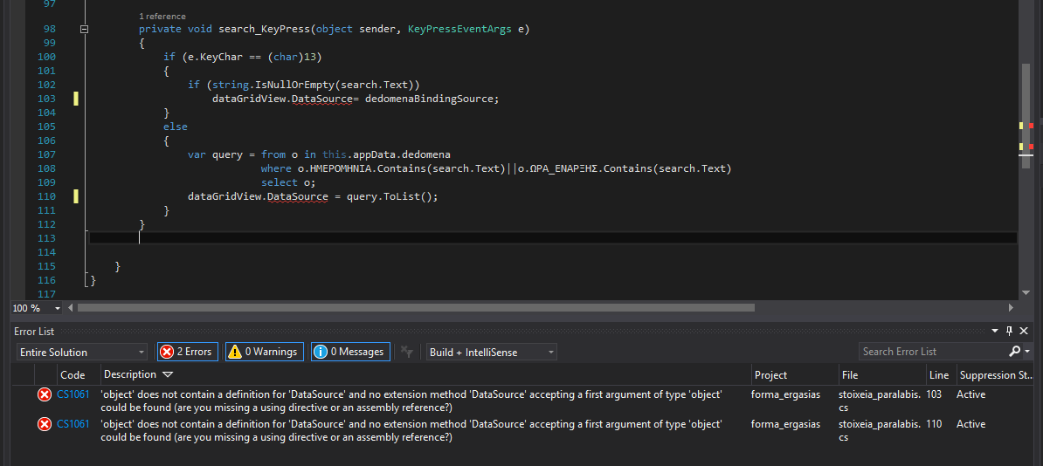1043x466 pixels.
Task: Select error description text for line 110
Action: click(411, 430)
